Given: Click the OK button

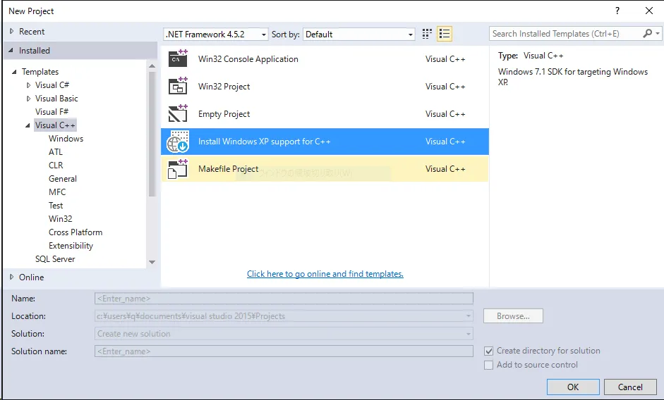Looking at the screenshot, I should tap(573, 387).
